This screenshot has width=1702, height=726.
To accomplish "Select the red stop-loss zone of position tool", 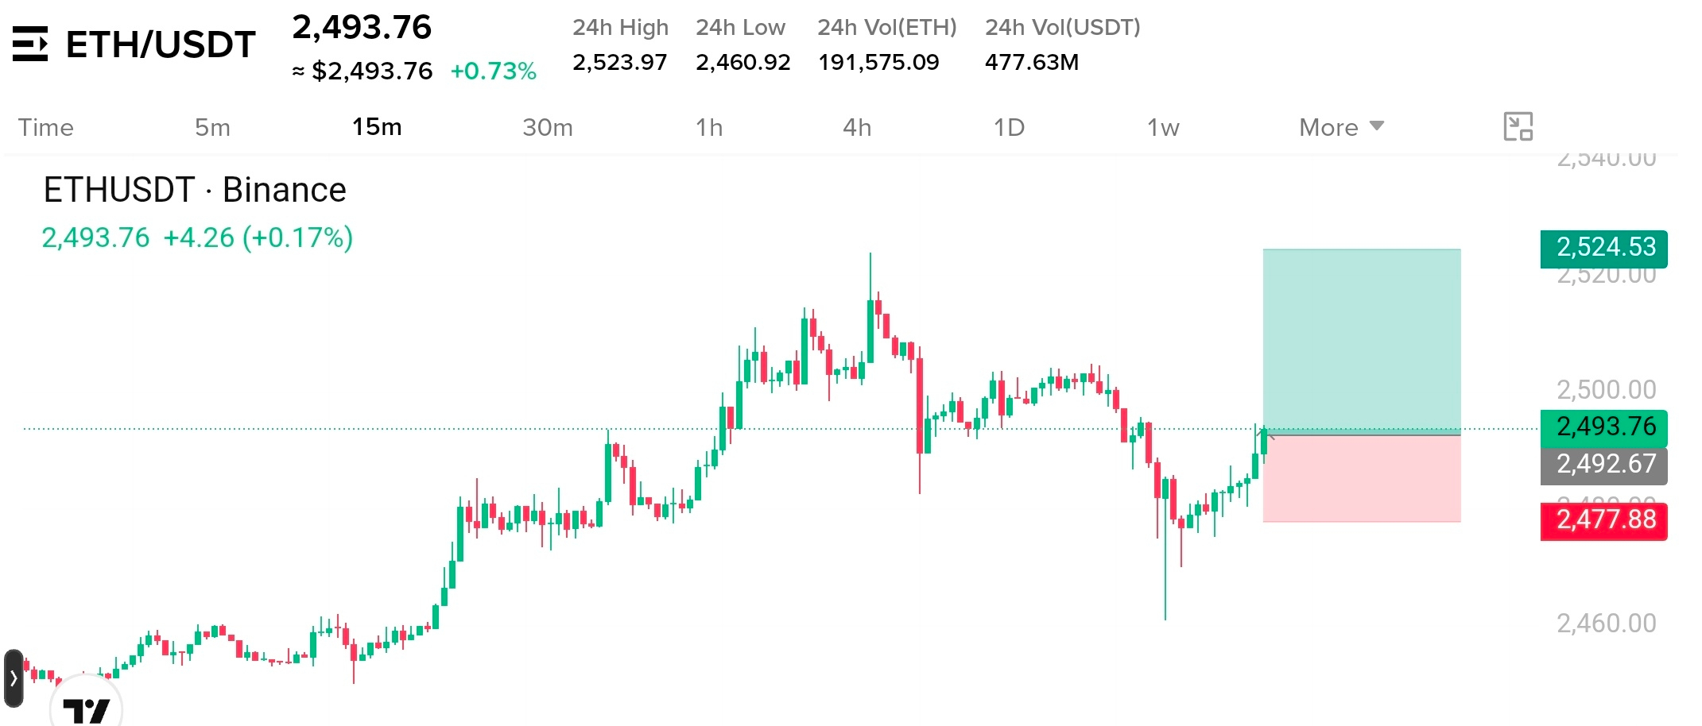I will [x=1362, y=479].
